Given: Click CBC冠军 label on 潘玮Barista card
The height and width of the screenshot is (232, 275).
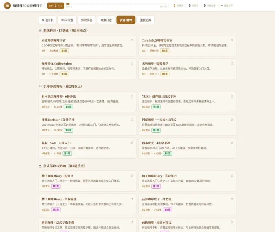Looking at the screenshot, I should 58,130.
